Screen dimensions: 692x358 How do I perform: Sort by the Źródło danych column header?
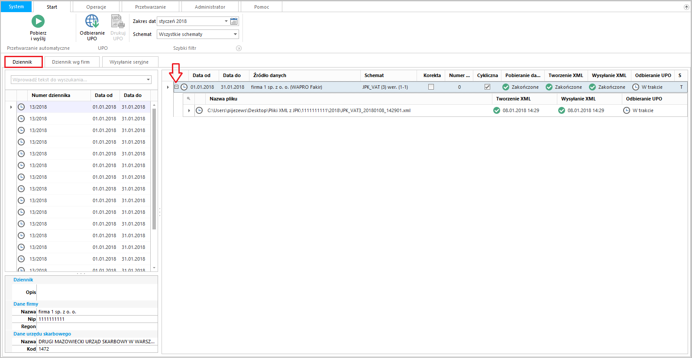pyautogui.click(x=269, y=75)
